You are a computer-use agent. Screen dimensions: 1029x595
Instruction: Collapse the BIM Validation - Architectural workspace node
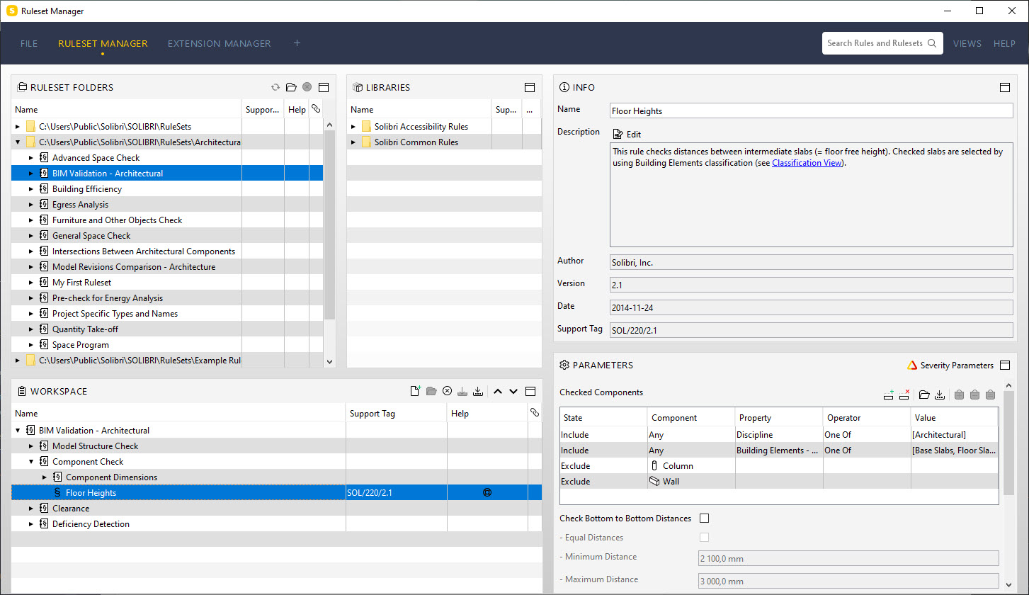point(18,431)
